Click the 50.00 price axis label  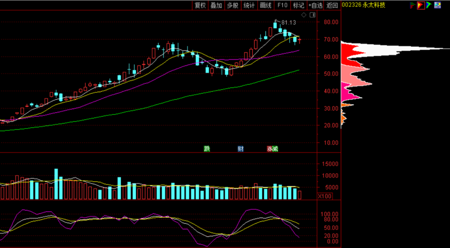click(x=331, y=73)
